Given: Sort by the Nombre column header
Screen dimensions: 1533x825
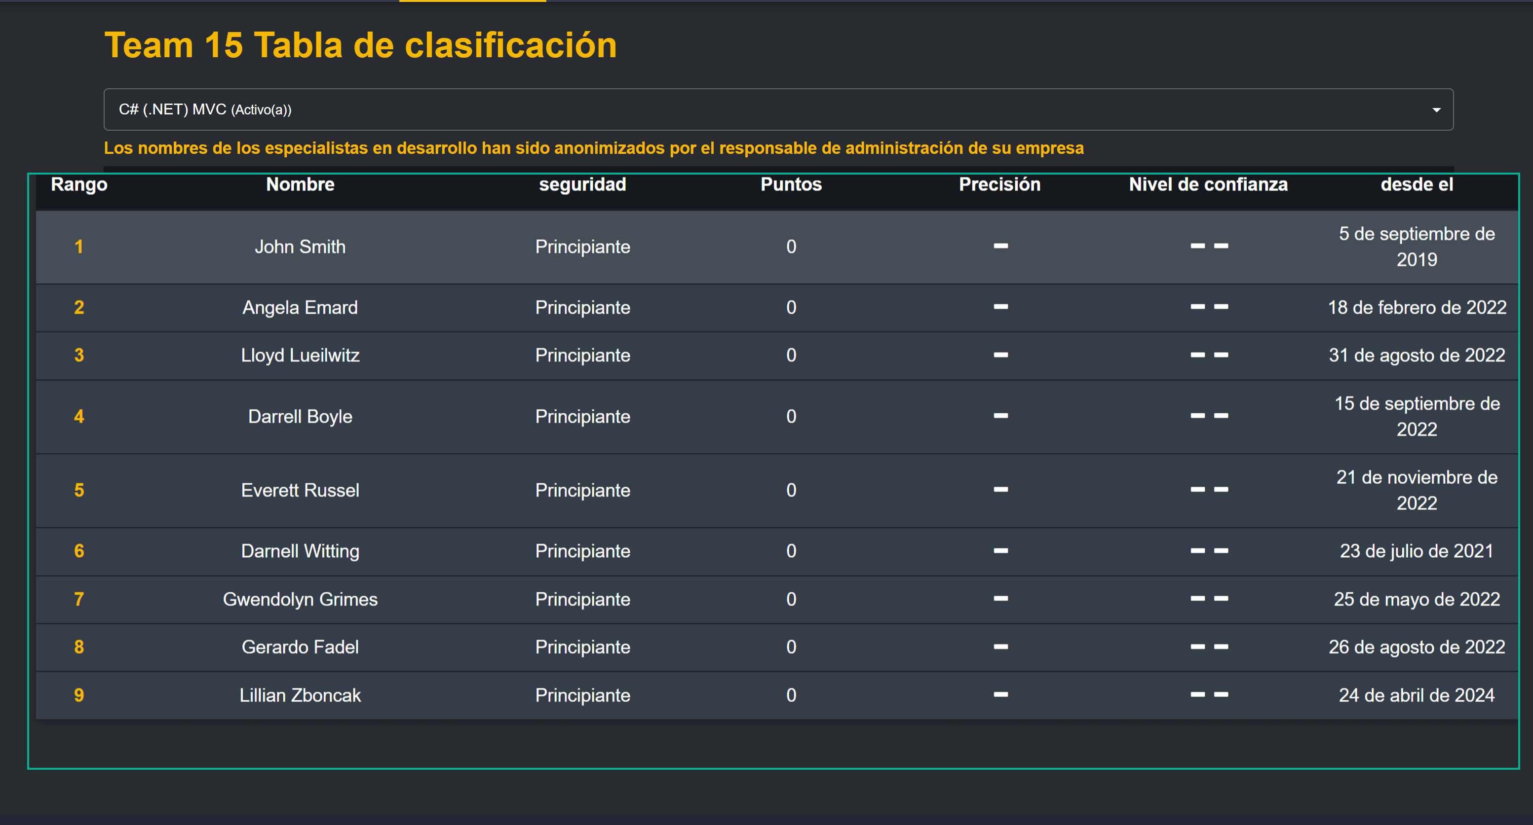Looking at the screenshot, I should click(x=300, y=184).
